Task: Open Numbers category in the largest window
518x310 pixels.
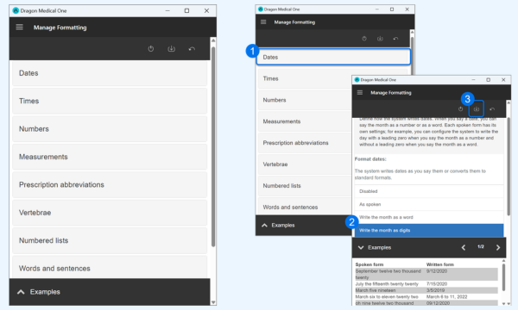Action: tap(110, 129)
